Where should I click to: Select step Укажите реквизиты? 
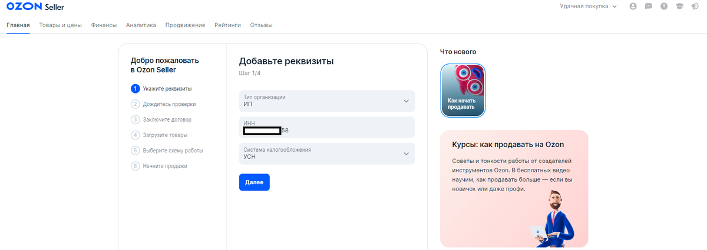(167, 89)
